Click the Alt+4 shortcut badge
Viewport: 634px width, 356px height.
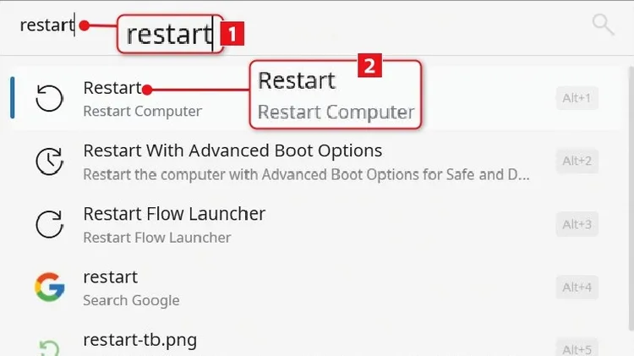[577, 288]
